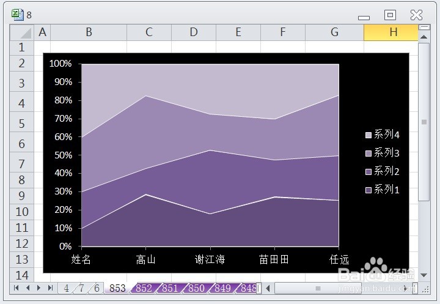Click the 系列3 legend color swatch
Screen dimensions: 440x304
[x=369, y=154]
